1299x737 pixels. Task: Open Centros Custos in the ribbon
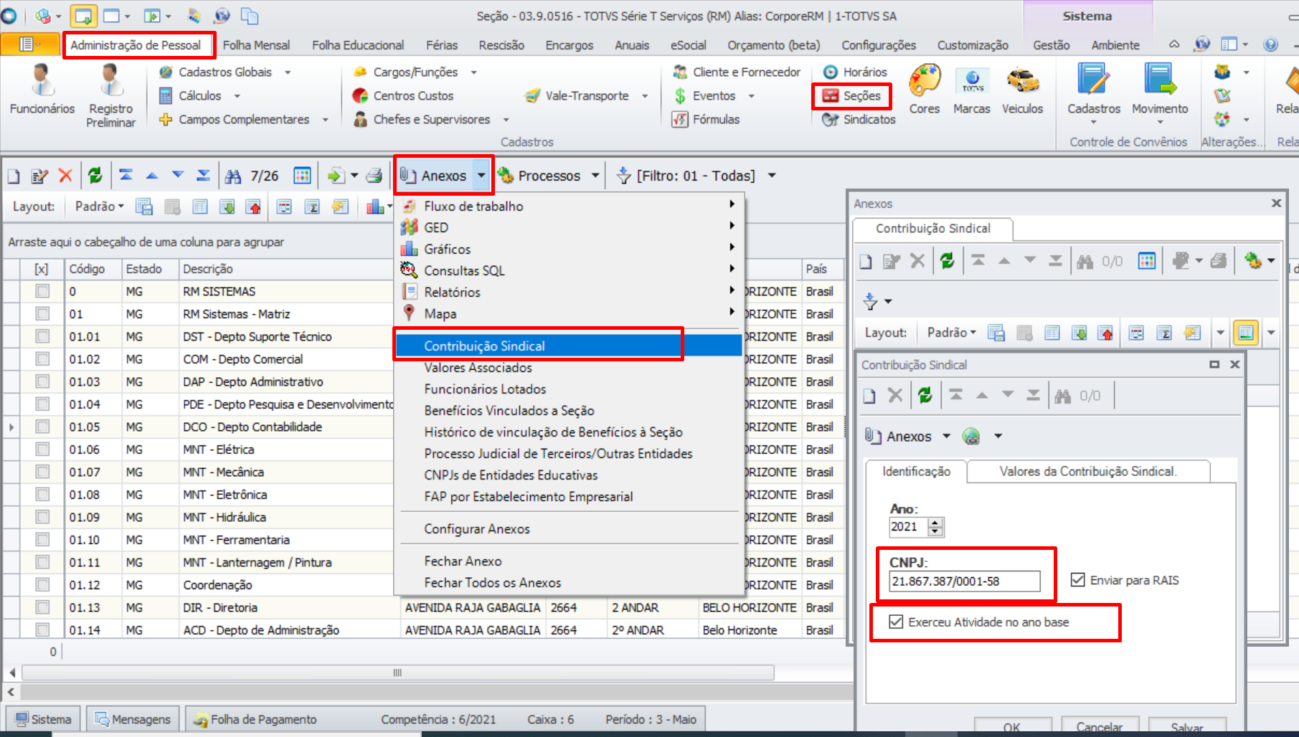click(x=403, y=96)
